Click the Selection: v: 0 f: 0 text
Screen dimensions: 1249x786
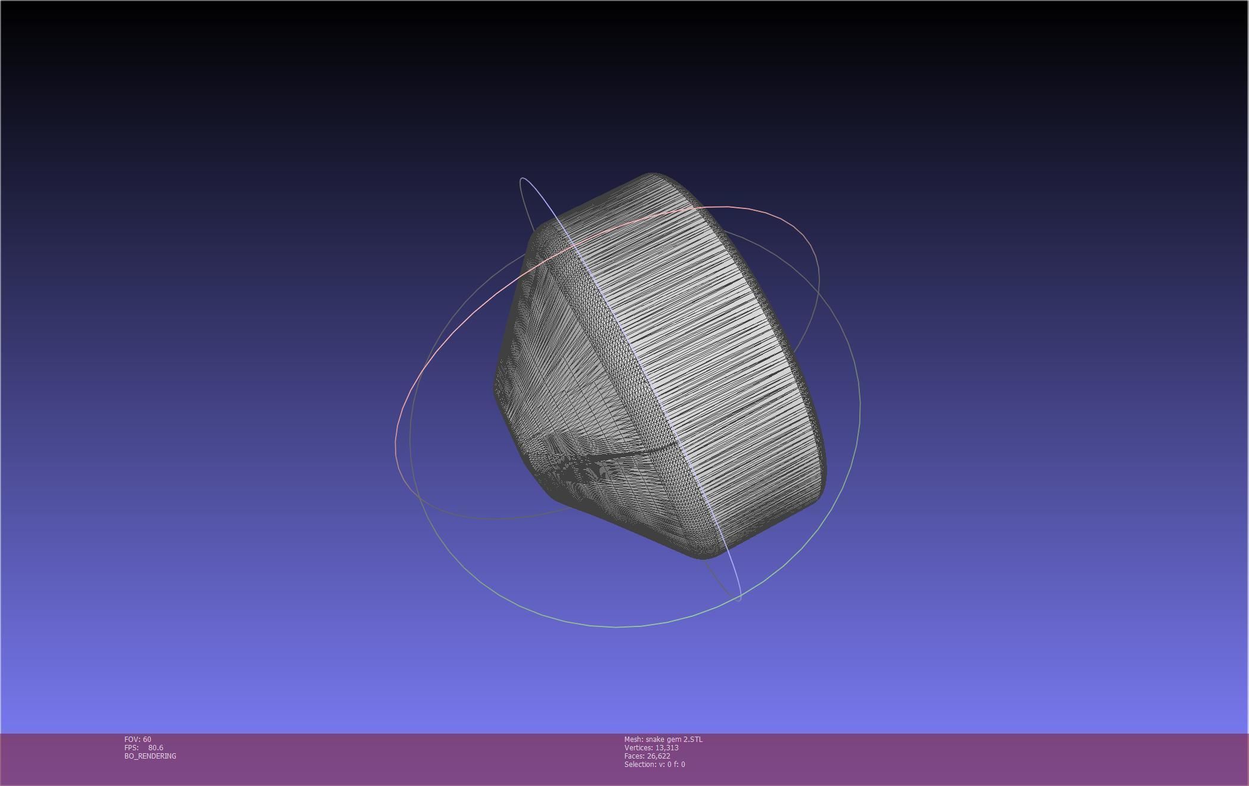click(654, 765)
